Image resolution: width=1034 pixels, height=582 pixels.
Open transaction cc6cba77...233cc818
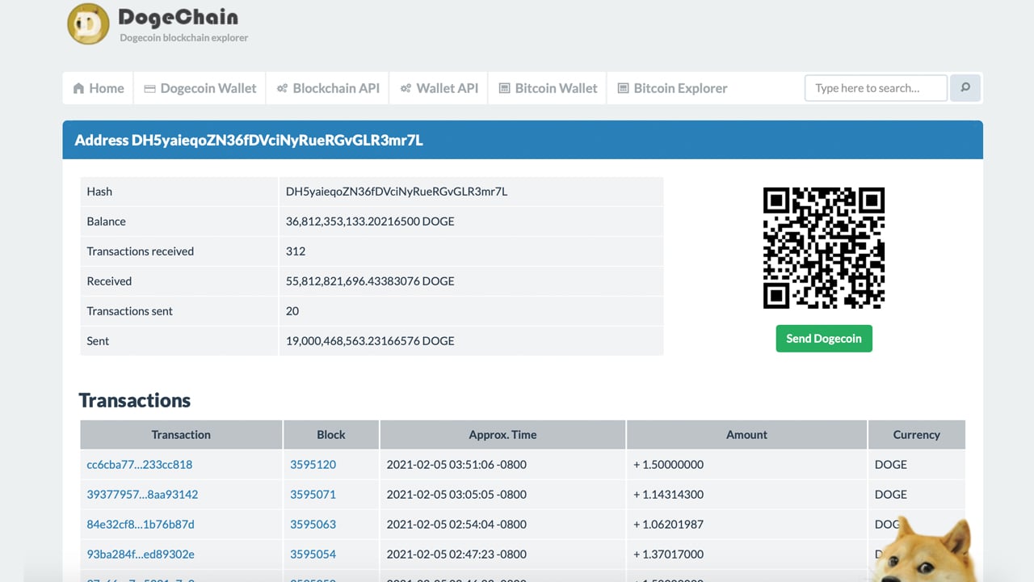click(140, 465)
